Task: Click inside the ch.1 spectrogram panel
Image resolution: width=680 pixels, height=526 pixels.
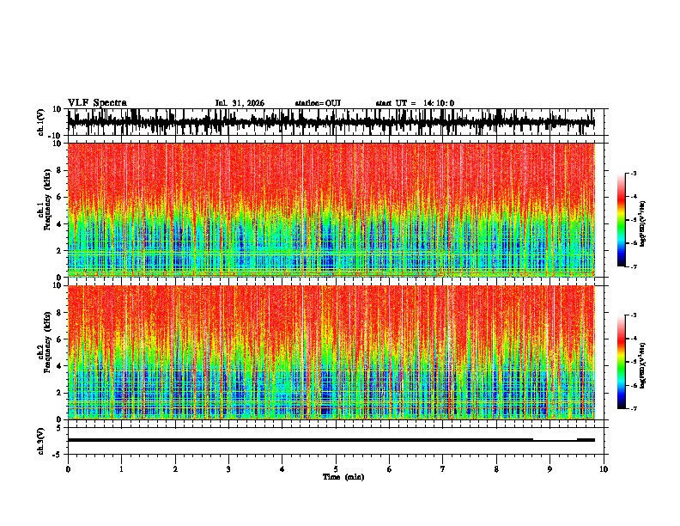Action: pos(331,210)
